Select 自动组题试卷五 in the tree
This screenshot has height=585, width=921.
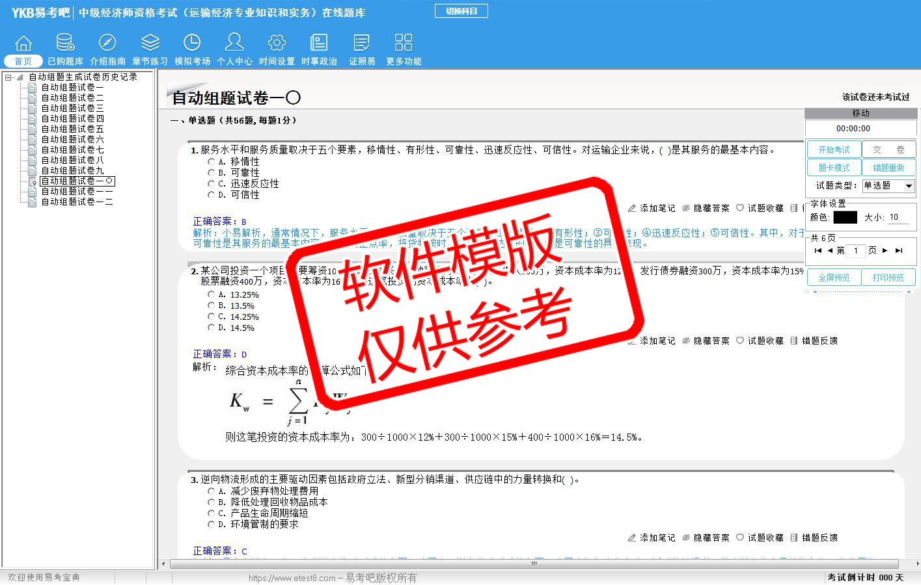[72, 129]
